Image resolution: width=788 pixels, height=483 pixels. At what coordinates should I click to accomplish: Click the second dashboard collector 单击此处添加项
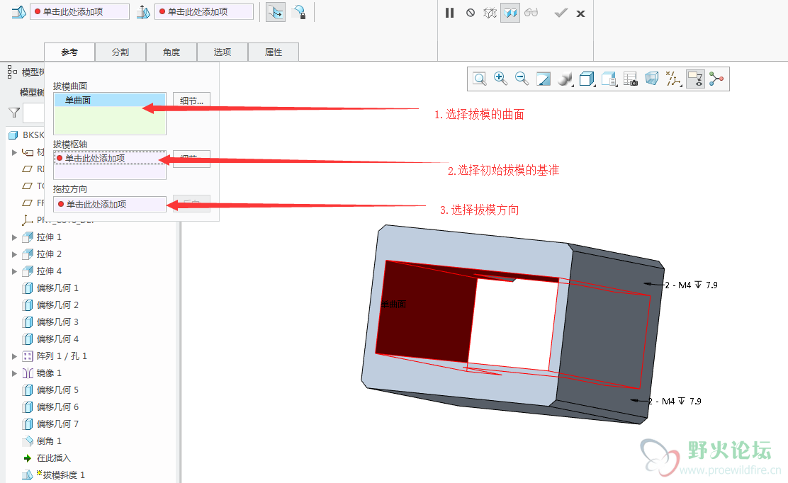(x=204, y=11)
